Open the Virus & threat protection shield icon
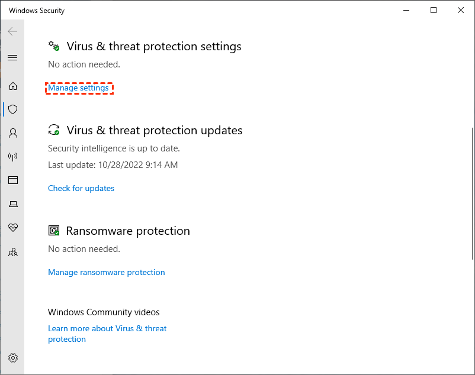This screenshot has width=475, height=375. click(x=13, y=109)
